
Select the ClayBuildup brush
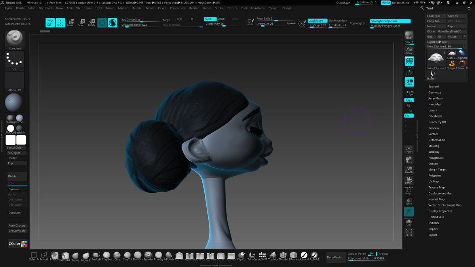click(107, 256)
